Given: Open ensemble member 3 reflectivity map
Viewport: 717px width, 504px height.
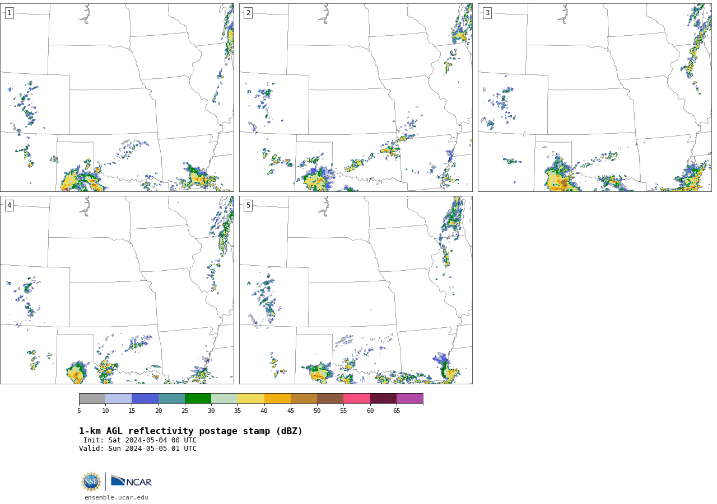Looking at the screenshot, I should (595, 97).
